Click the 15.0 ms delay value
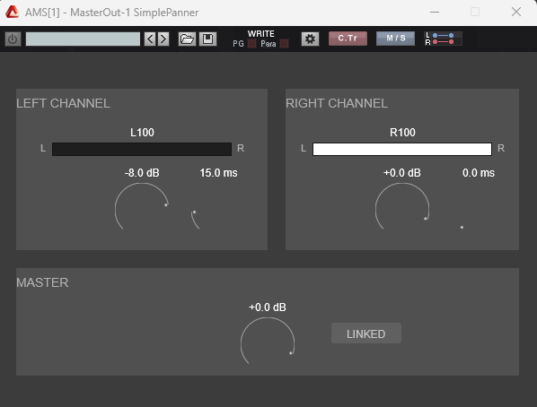537x407 pixels. [x=218, y=173]
